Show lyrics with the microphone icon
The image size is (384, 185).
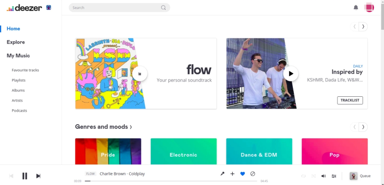click(x=222, y=174)
